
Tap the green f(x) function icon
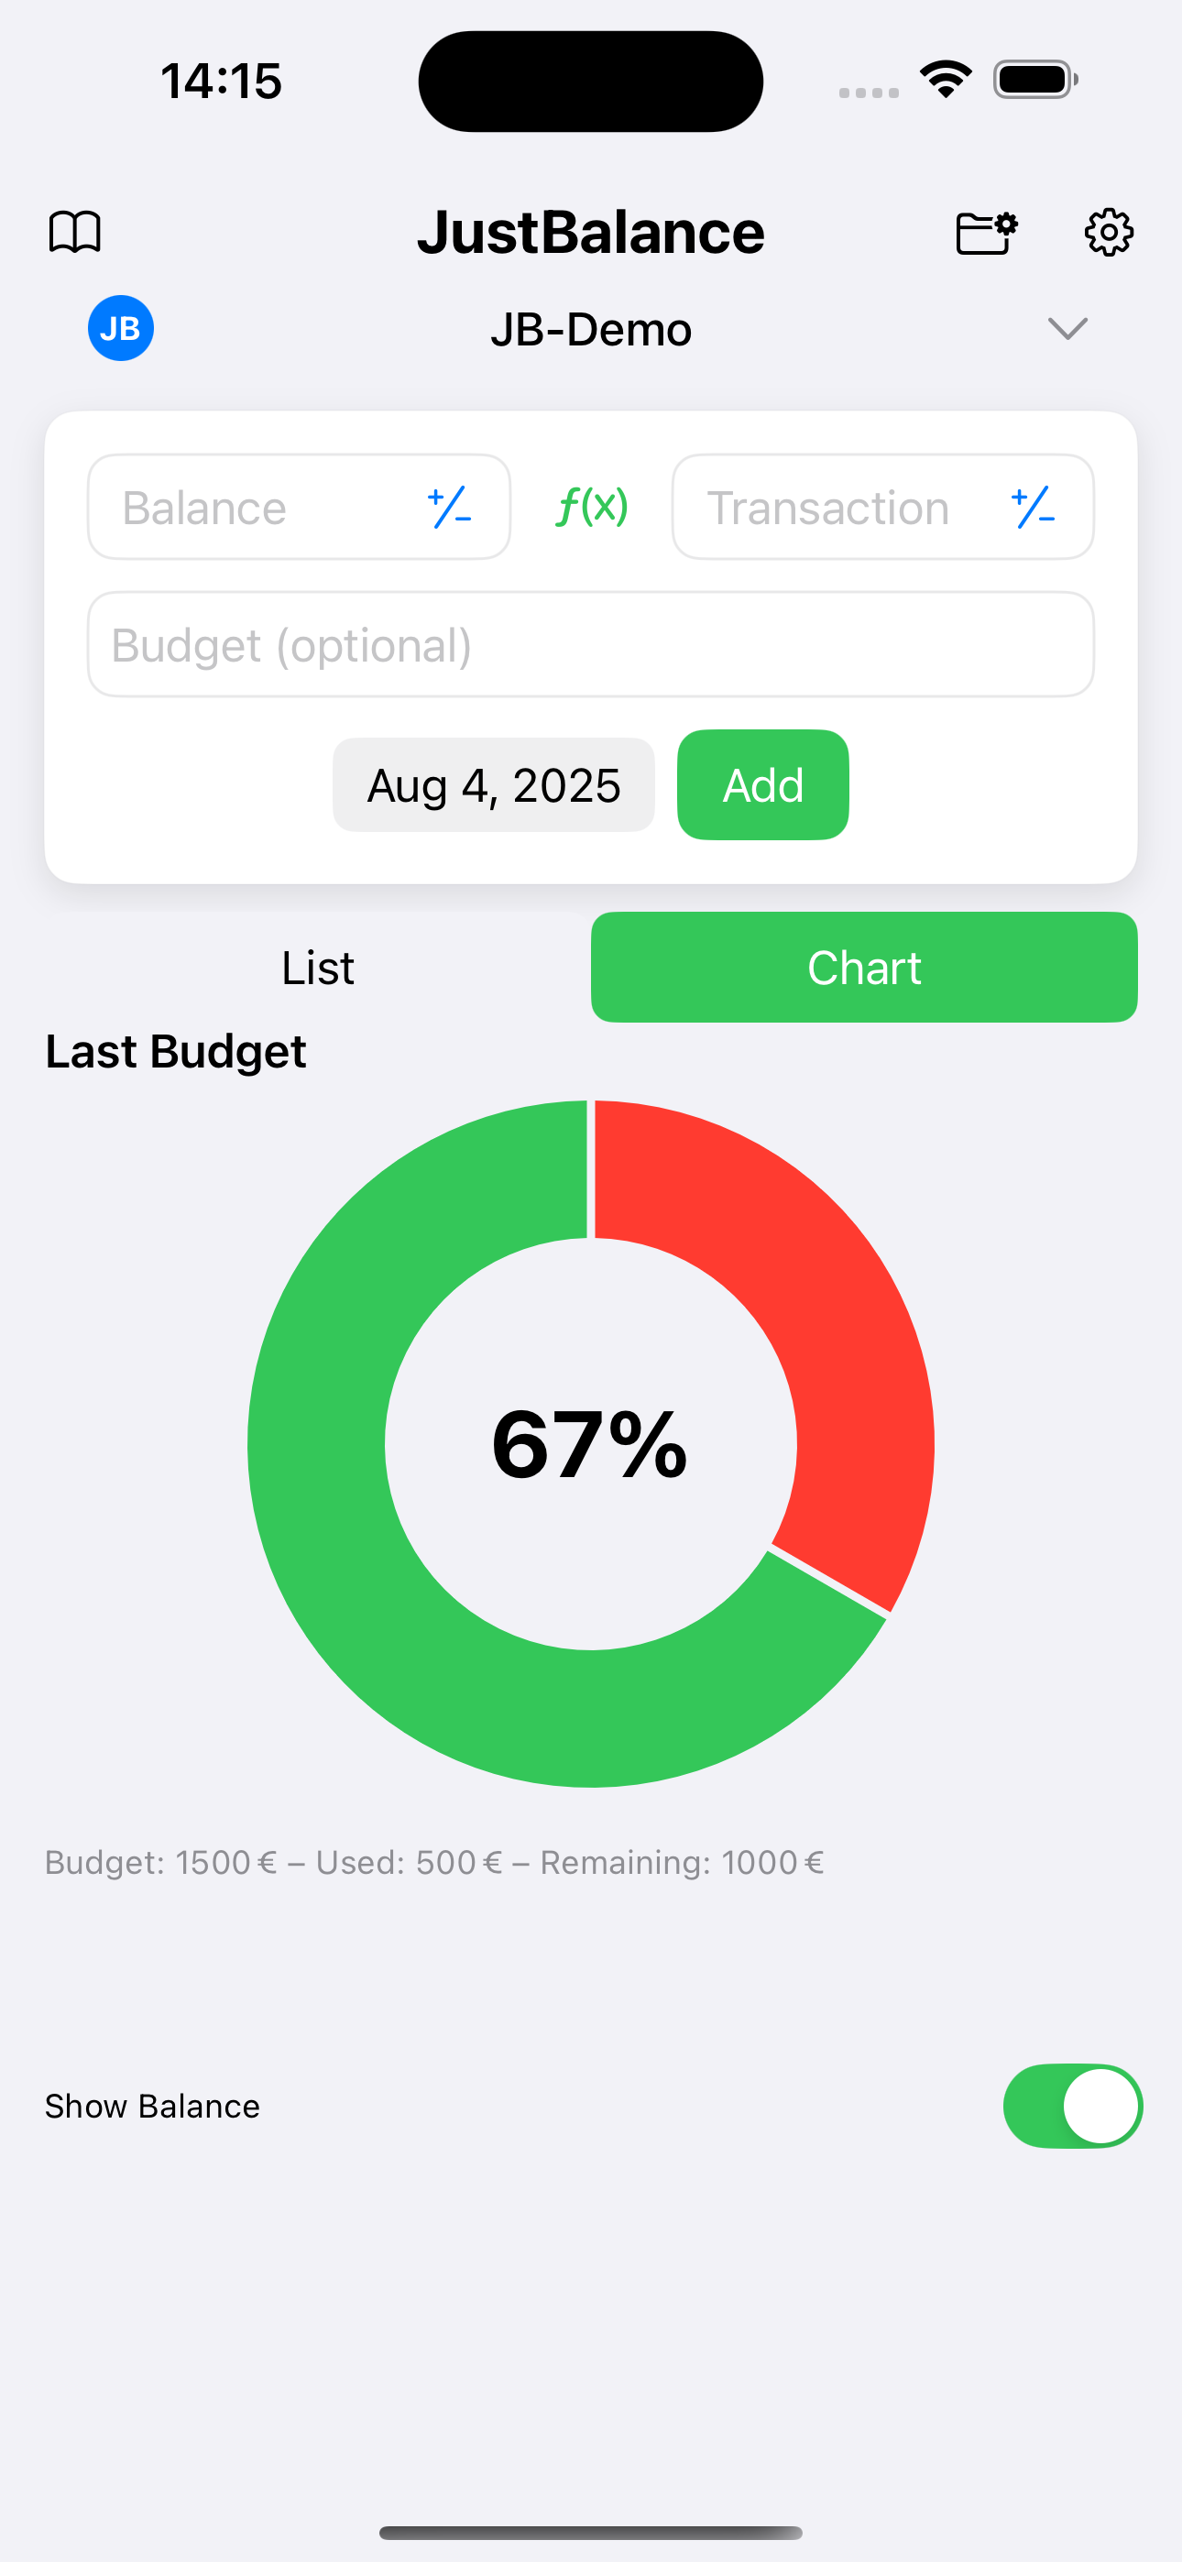(x=591, y=506)
